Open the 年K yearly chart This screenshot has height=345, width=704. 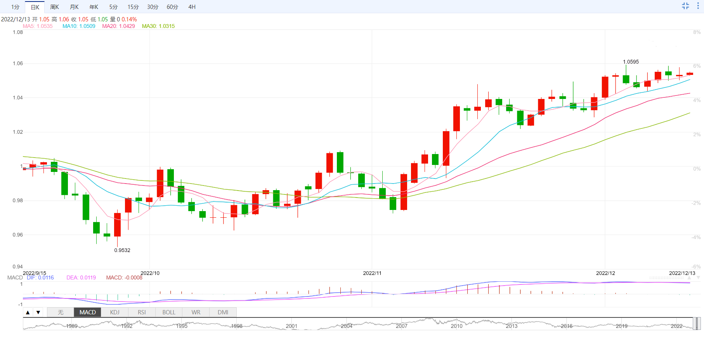[x=94, y=7]
